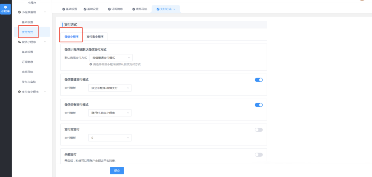This screenshot has height=177, width=372.
Task: Expand the 支付宝小程序 sidebar group arrow
Action: (x=45, y=92)
